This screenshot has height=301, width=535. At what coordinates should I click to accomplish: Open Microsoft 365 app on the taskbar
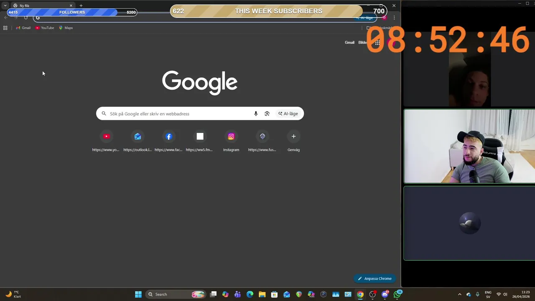click(311, 294)
